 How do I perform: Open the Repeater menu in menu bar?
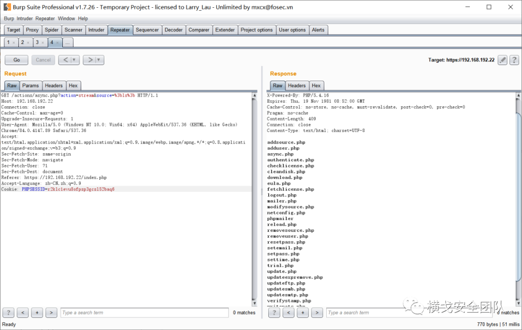[x=45, y=19]
